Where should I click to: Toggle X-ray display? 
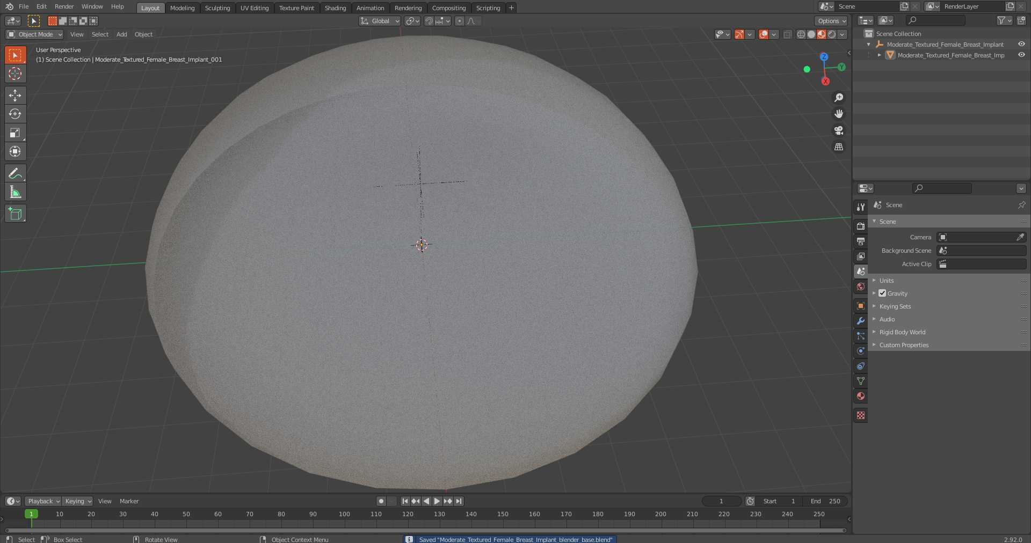(787, 34)
